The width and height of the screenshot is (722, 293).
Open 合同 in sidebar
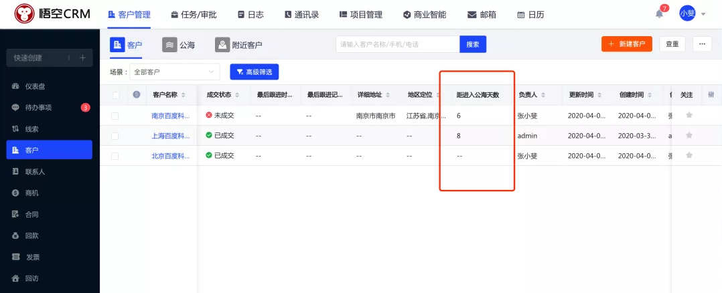pos(50,214)
